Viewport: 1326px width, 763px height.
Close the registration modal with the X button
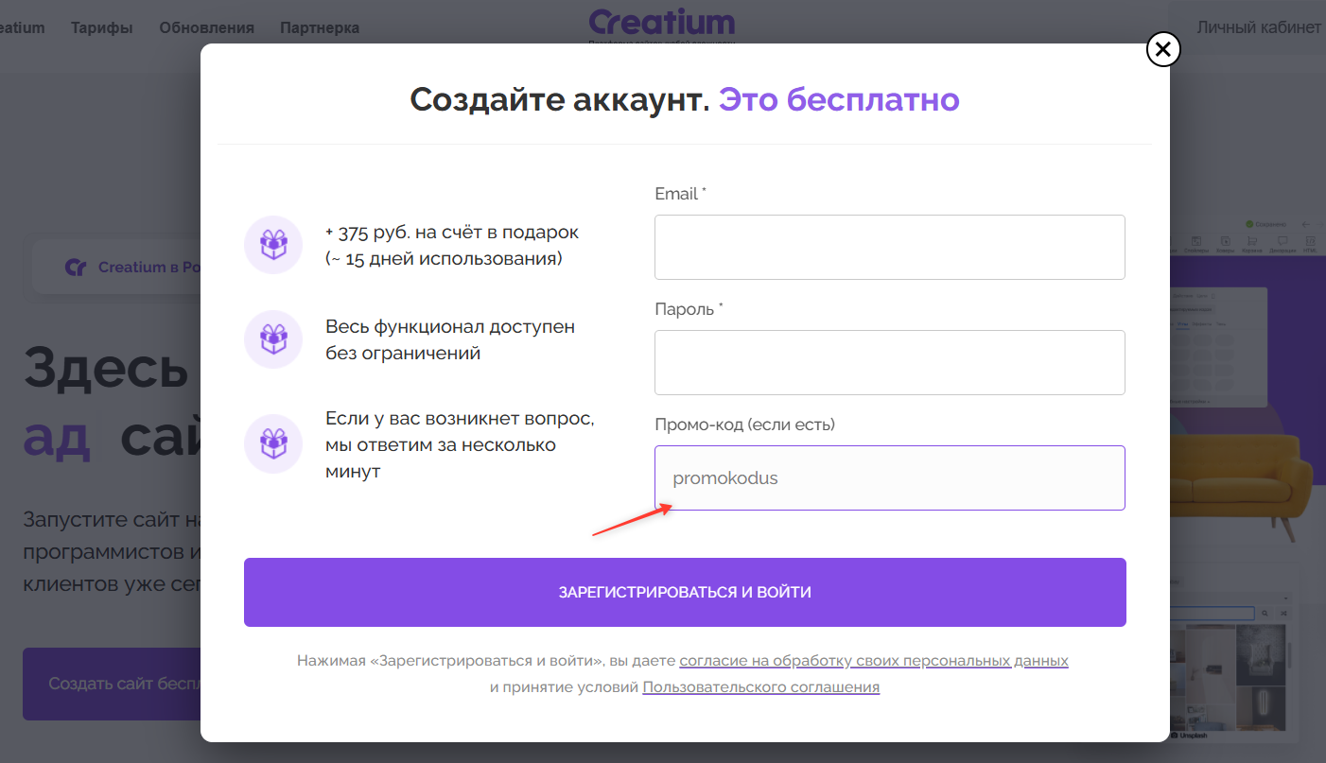pos(1163,49)
